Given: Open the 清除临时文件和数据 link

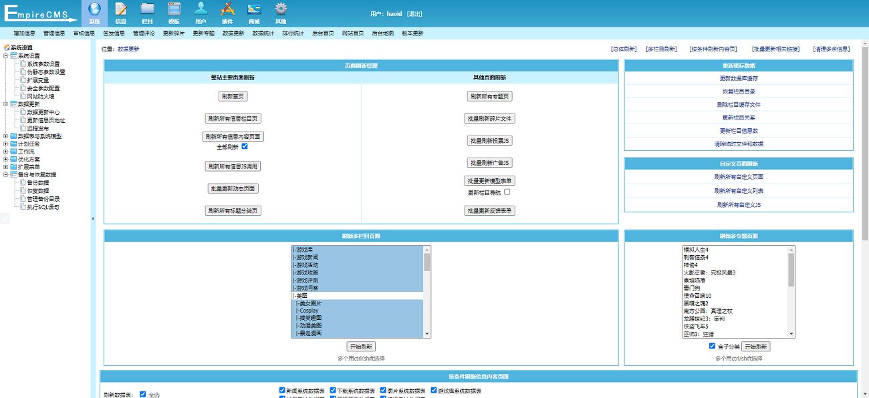Looking at the screenshot, I should click(739, 144).
